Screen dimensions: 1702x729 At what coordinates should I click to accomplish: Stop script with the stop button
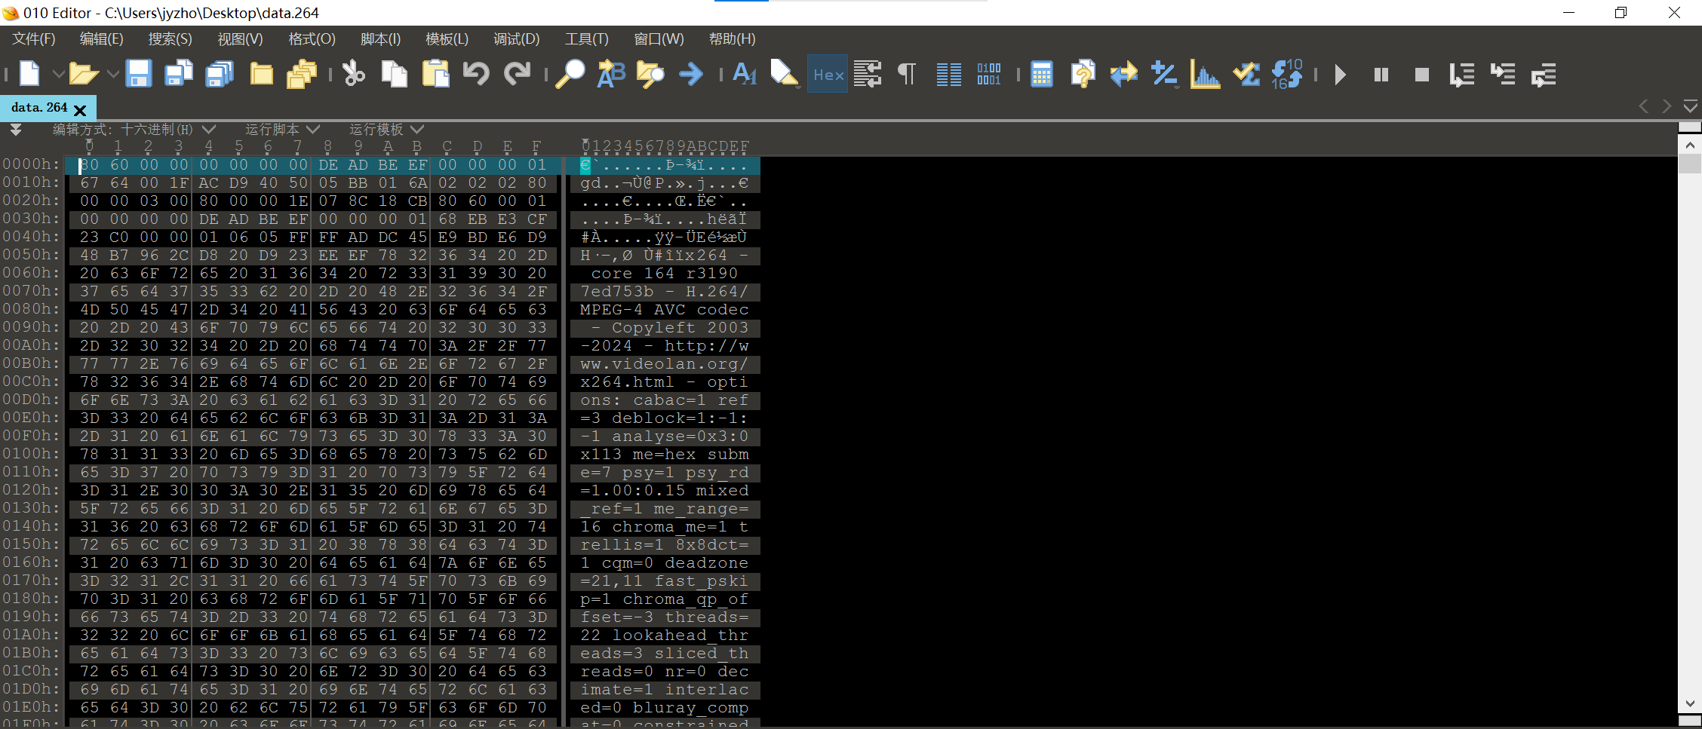[x=1422, y=74]
